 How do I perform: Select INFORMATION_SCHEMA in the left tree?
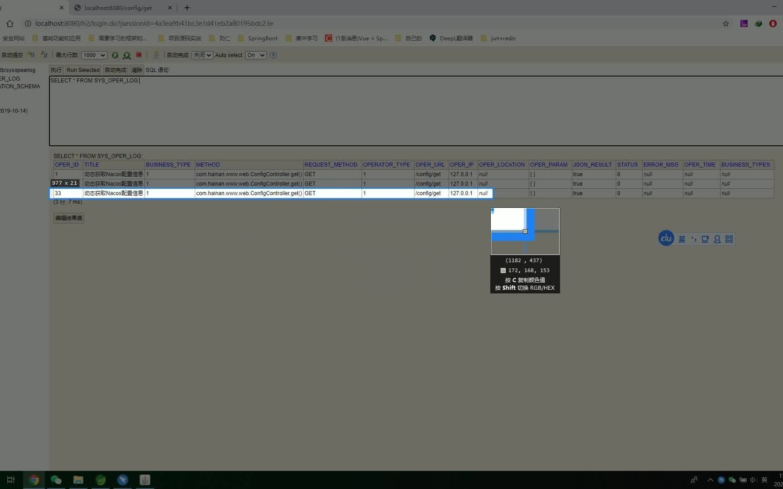[x=20, y=86]
